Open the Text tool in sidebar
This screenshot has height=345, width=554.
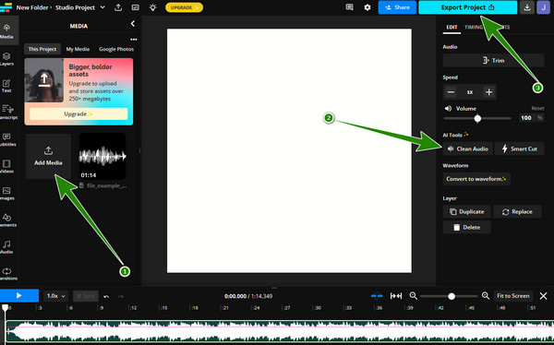[x=7, y=86]
